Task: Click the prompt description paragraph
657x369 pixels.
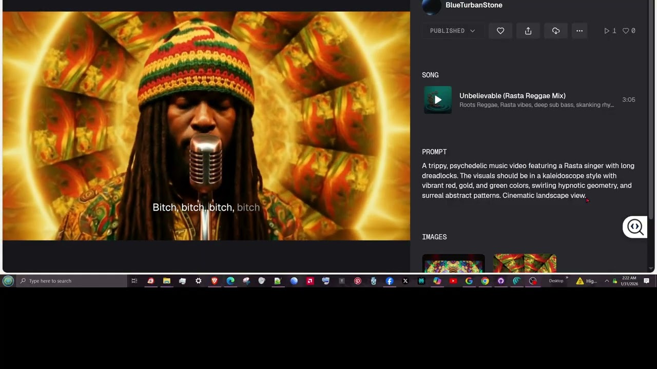Action: pos(528,180)
